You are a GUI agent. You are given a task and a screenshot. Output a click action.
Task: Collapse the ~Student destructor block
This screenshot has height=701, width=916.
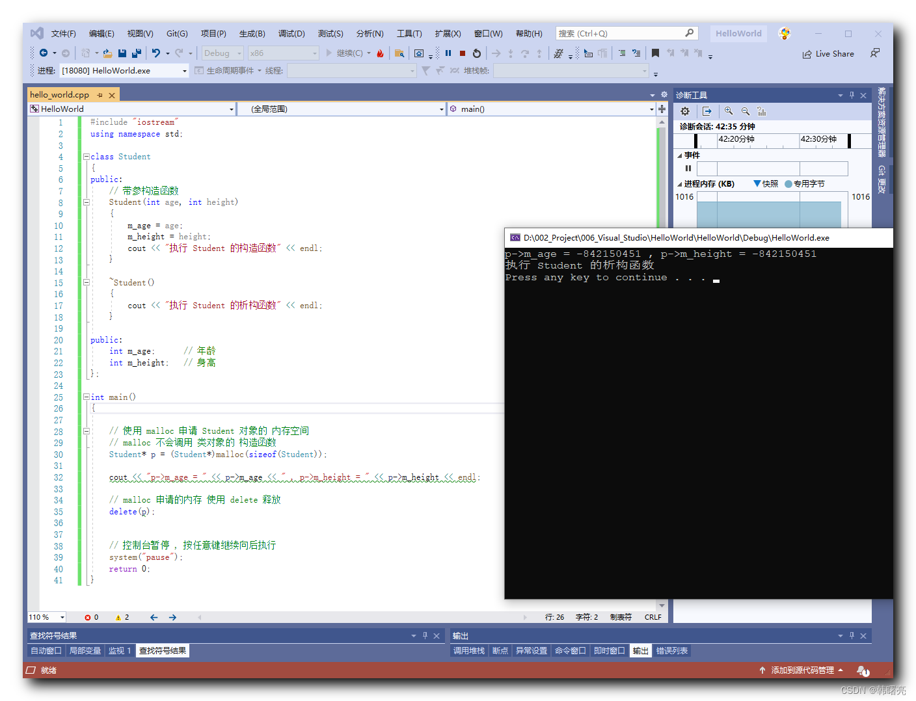[86, 282]
